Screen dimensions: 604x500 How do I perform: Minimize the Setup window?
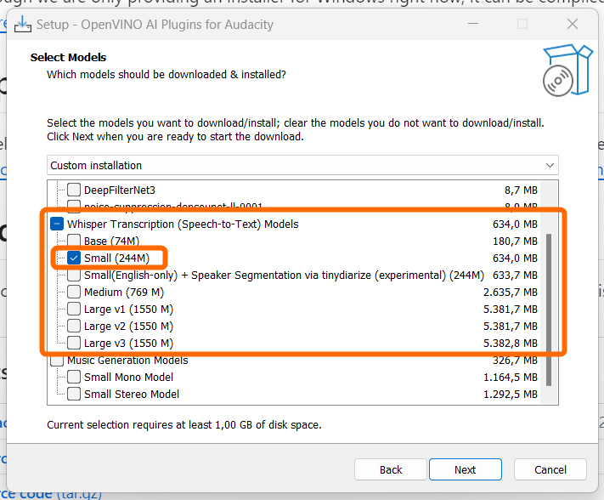473,25
